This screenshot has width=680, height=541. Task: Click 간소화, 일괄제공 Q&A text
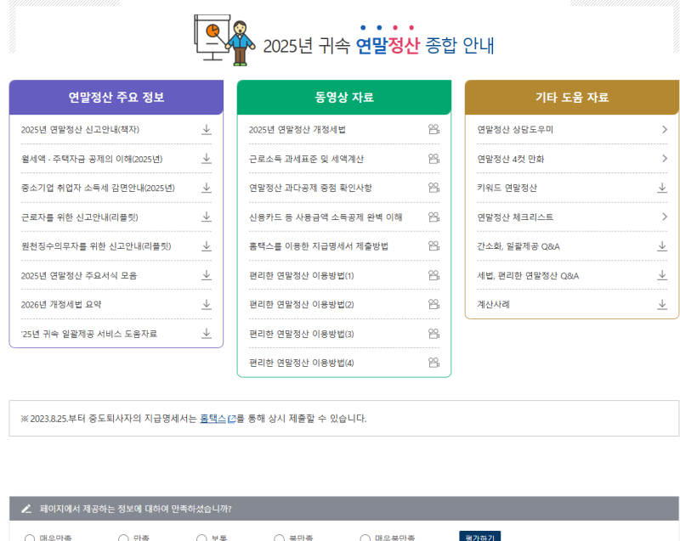tap(518, 246)
